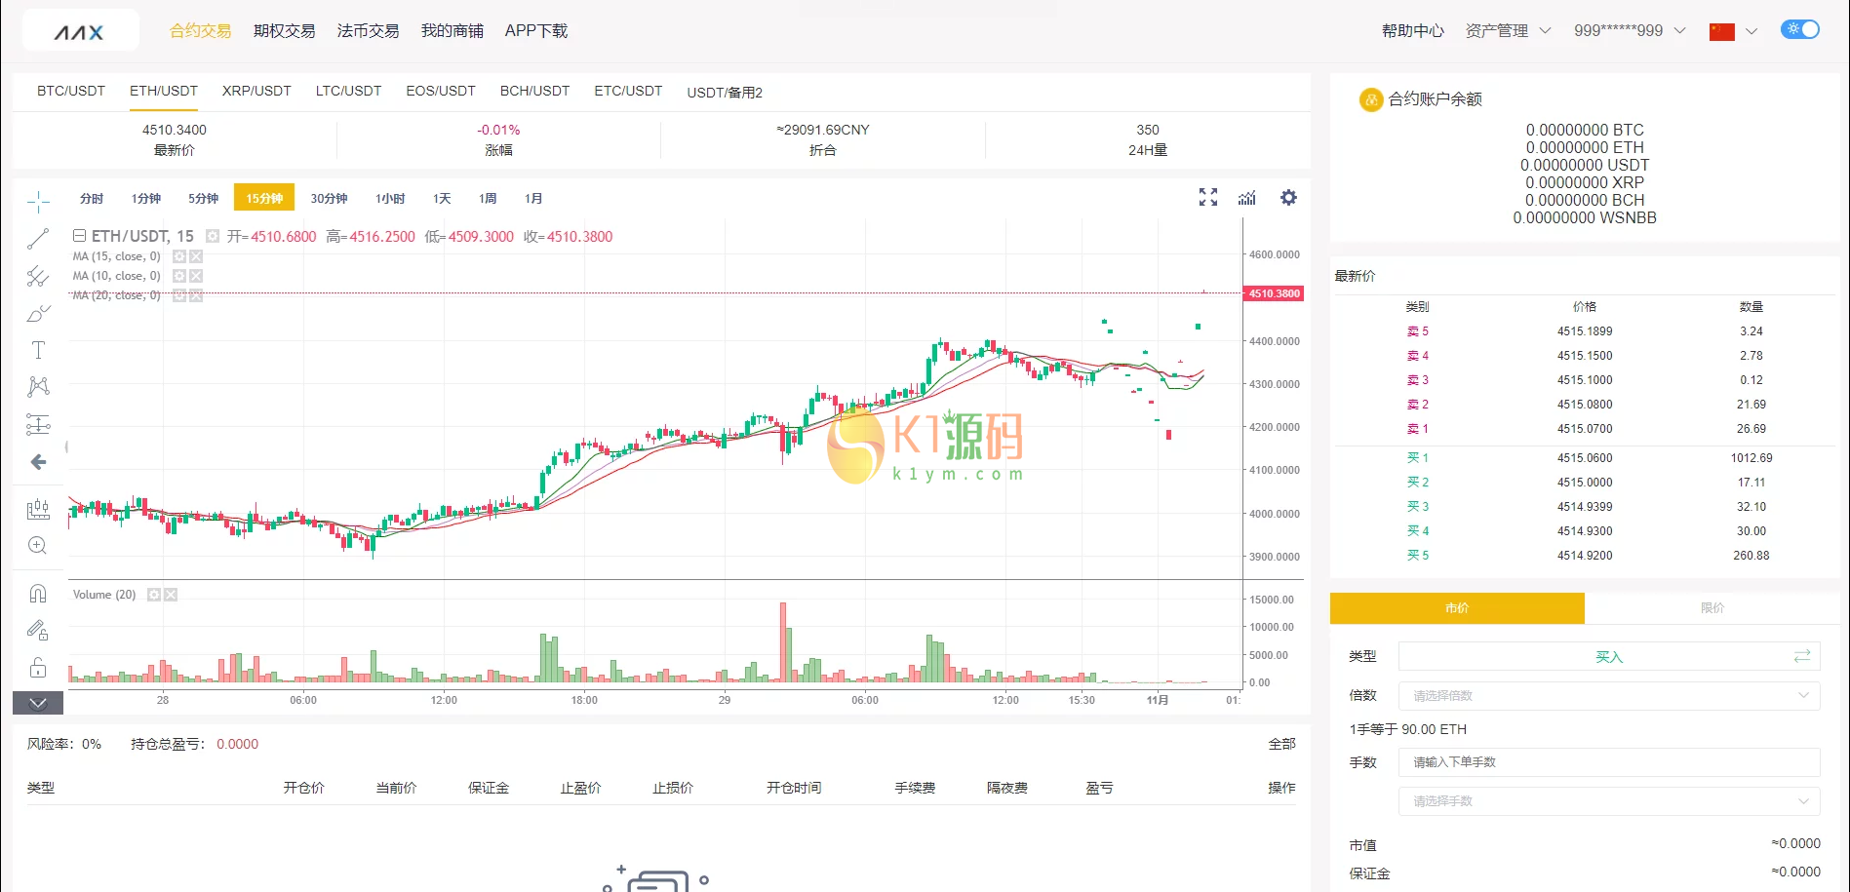Set chart interval to 1小时

(390, 198)
